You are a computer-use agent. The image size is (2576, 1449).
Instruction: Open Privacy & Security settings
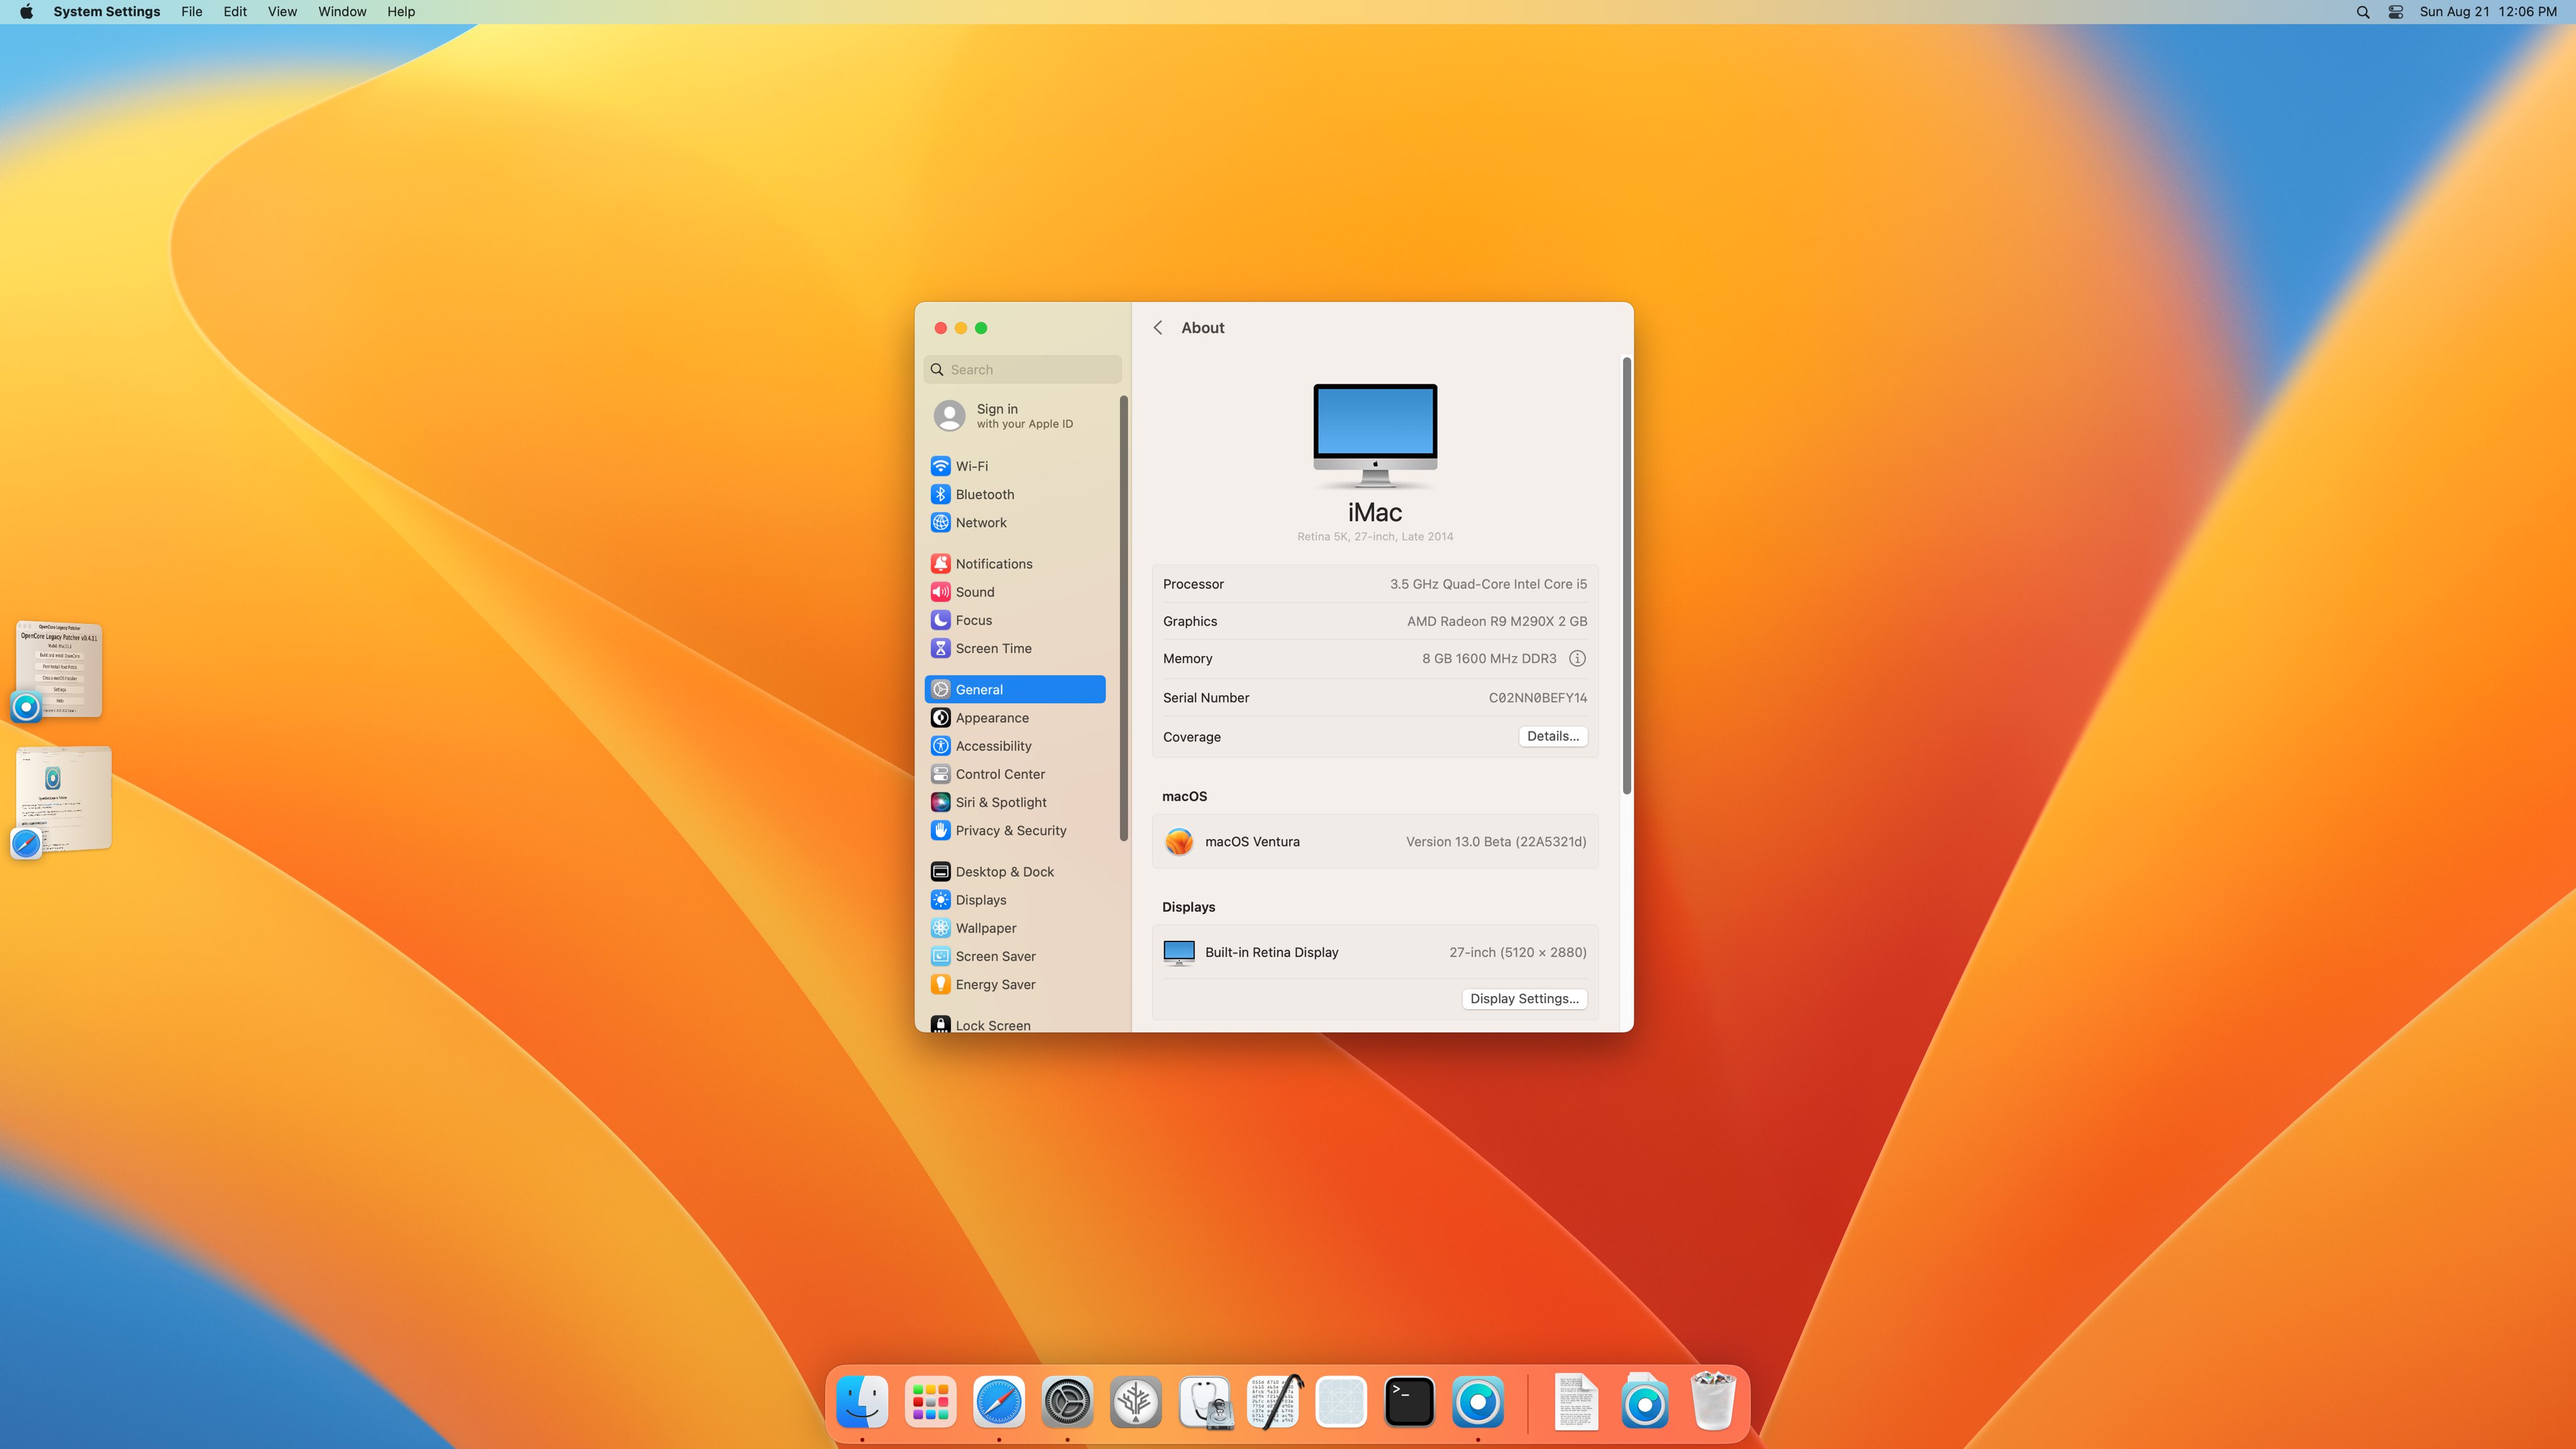pos(1009,830)
